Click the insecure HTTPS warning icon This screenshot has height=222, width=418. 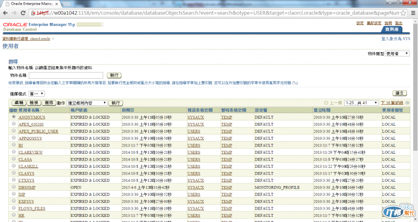[x=33, y=13]
